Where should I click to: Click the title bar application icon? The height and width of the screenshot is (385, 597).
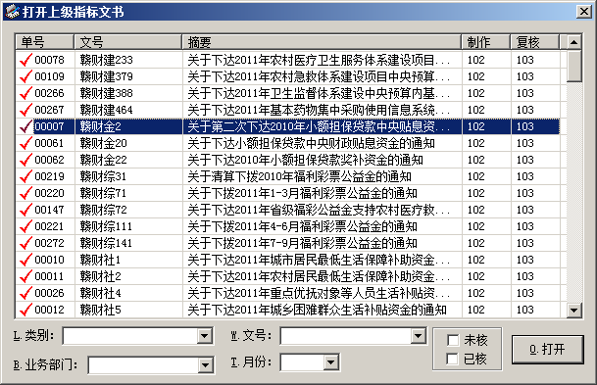tap(12, 12)
